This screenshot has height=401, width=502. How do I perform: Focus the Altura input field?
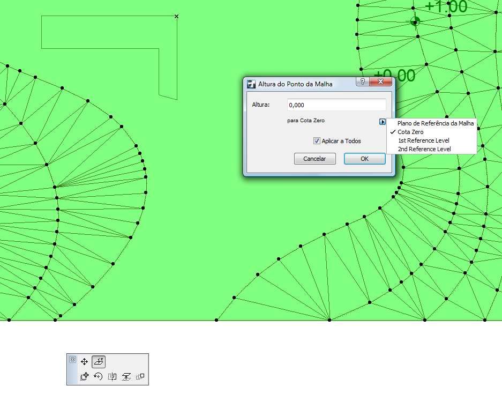336,105
